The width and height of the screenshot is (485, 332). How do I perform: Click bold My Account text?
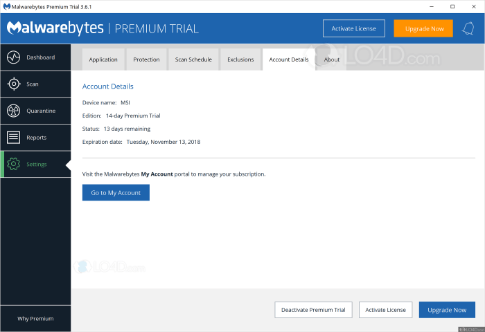pos(157,174)
